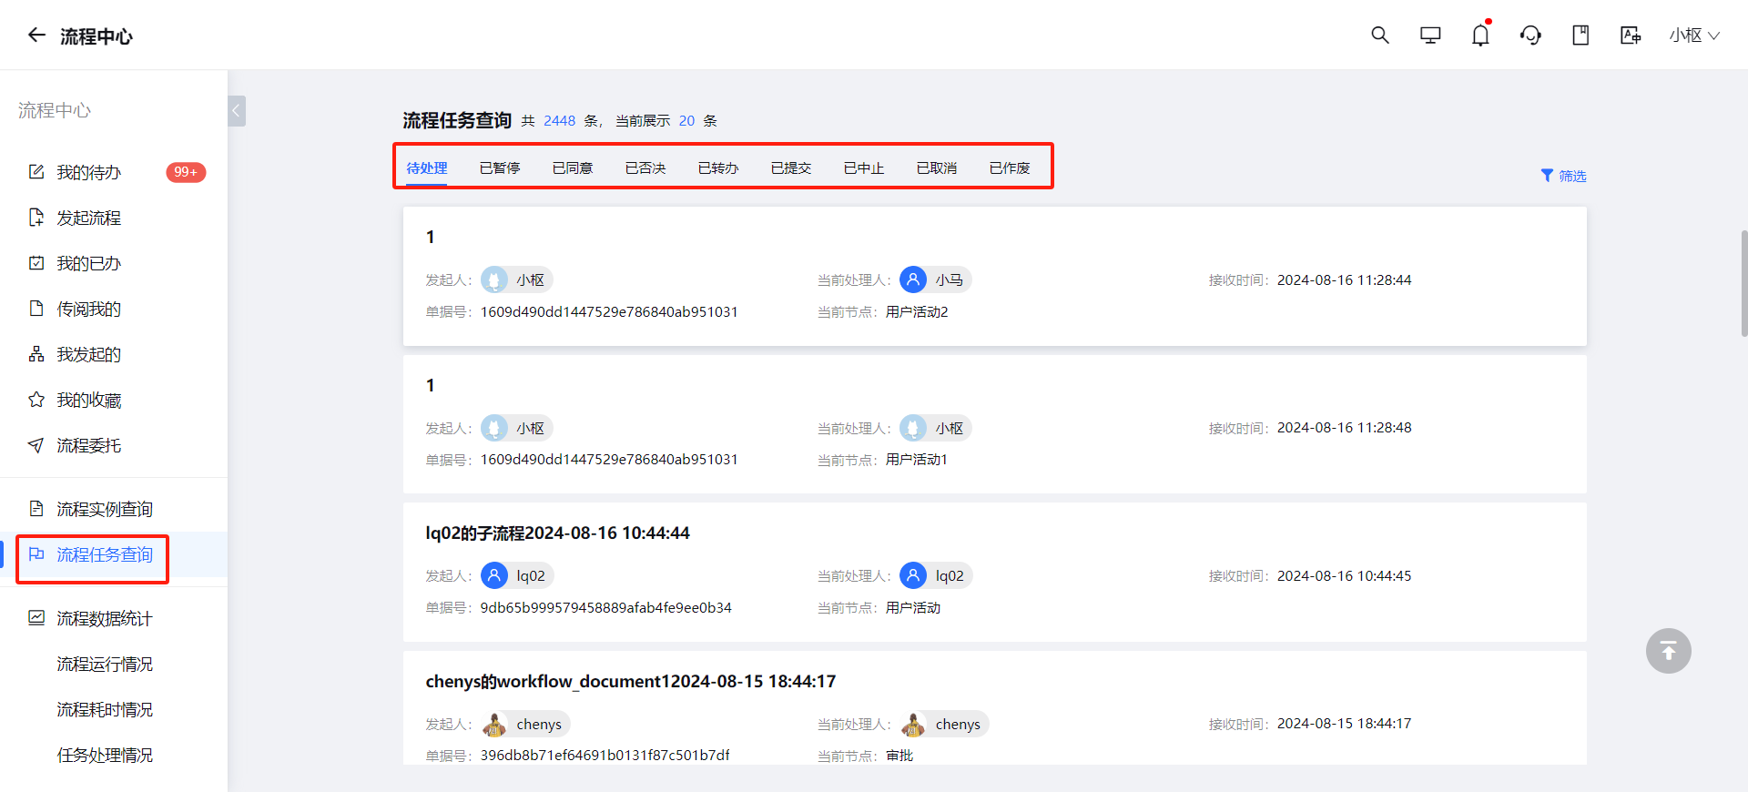The height and width of the screenshot is (792, 1748).
Task: Click the 传阅我的 file icon
Action: (x=36, y=308)
